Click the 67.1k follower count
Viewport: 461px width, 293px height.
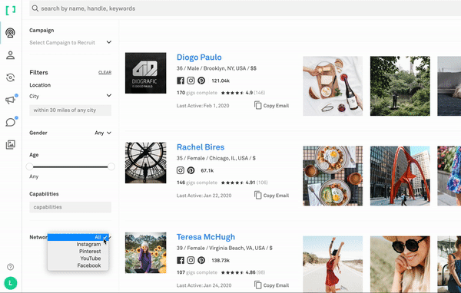coord(207,170)
